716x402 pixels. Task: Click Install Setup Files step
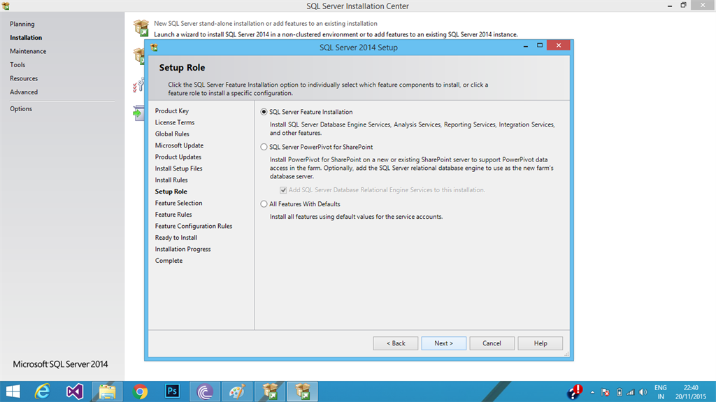coord(178,168)
